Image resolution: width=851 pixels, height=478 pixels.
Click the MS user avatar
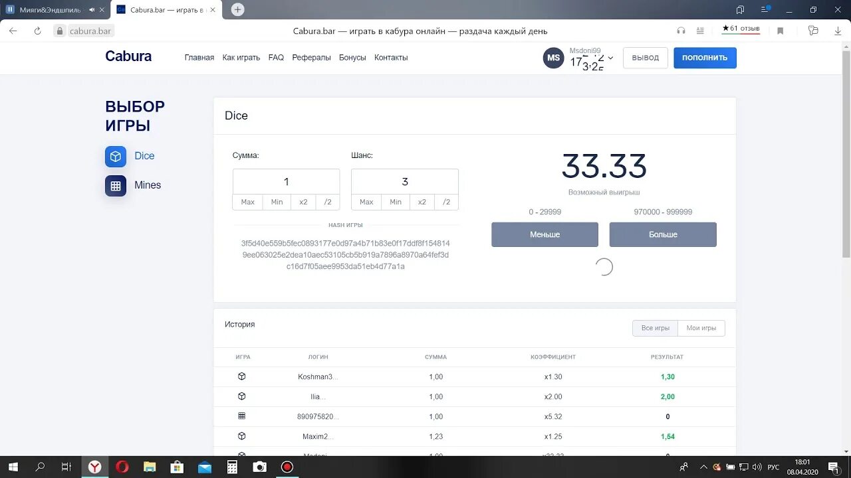pyautogui.click(x=554, y=58)
